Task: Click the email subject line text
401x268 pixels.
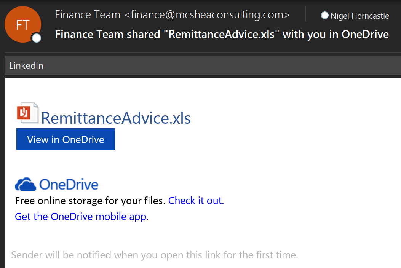Action: 222,34
